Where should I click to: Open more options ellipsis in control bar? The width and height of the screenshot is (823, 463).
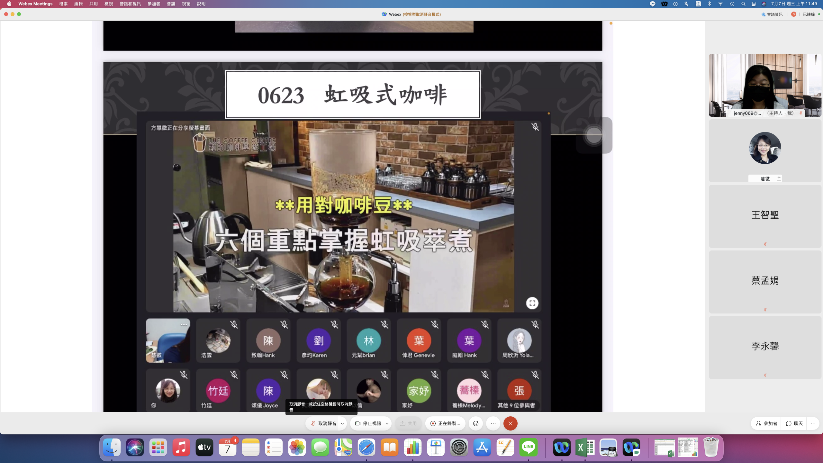(493, 423)
